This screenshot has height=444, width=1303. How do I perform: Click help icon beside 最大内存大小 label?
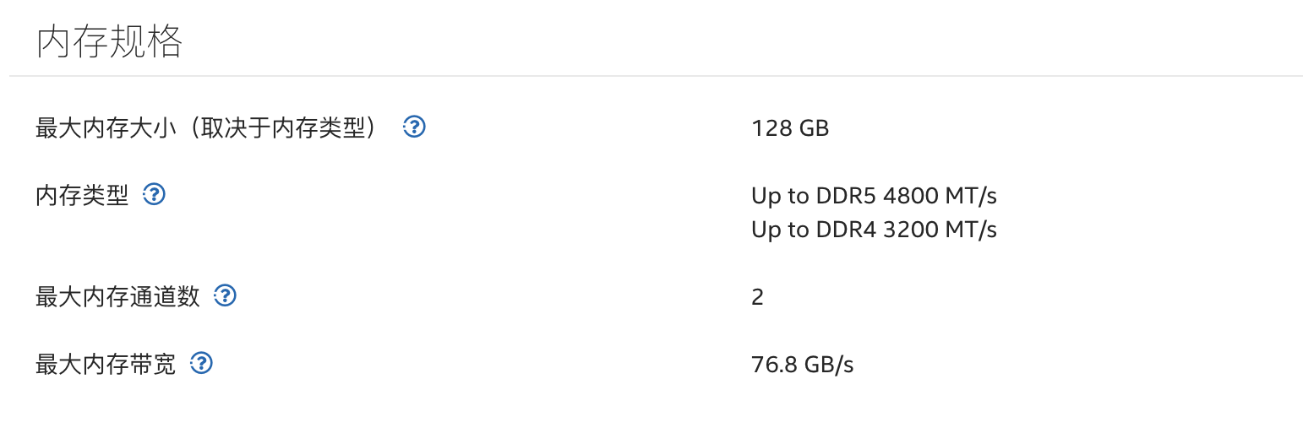click(x=414, y=127)
